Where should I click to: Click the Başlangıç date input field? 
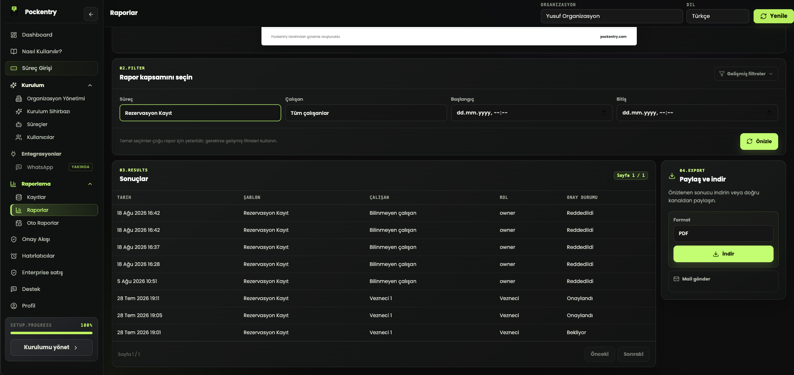pos(531,113)
